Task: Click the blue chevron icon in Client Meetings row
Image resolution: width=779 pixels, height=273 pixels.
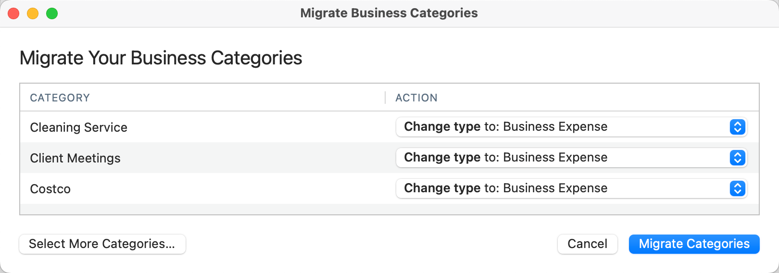Action: [737, 158]
